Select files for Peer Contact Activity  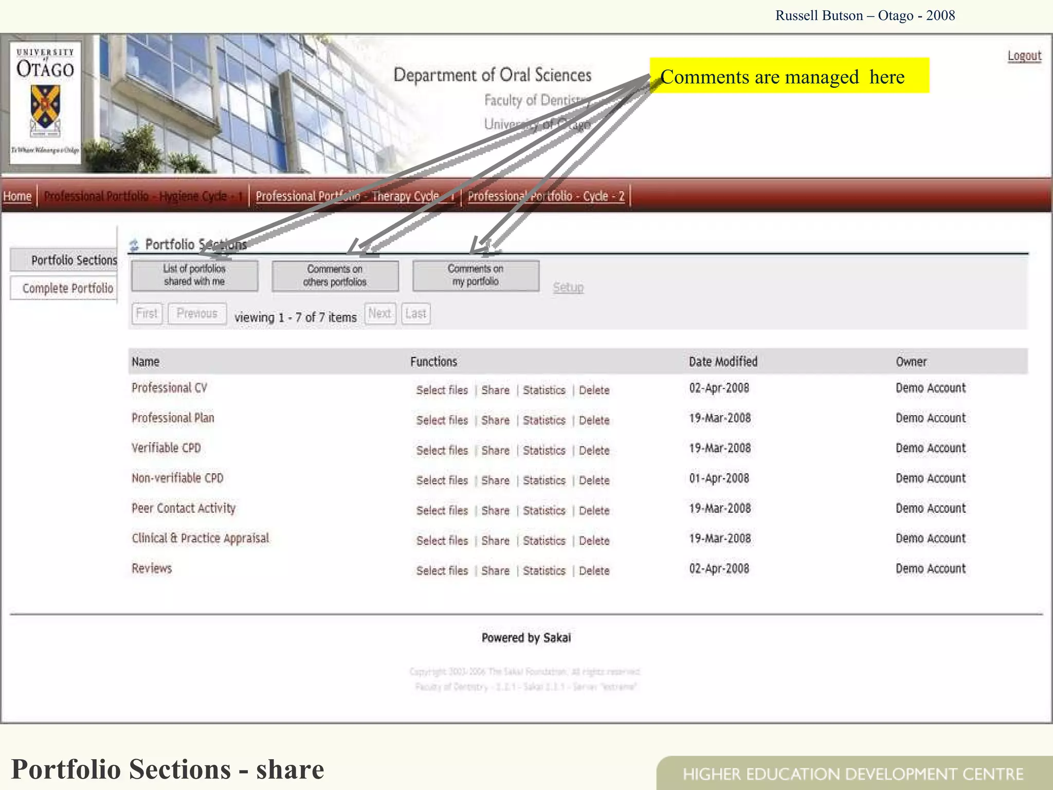click(442, 510)
